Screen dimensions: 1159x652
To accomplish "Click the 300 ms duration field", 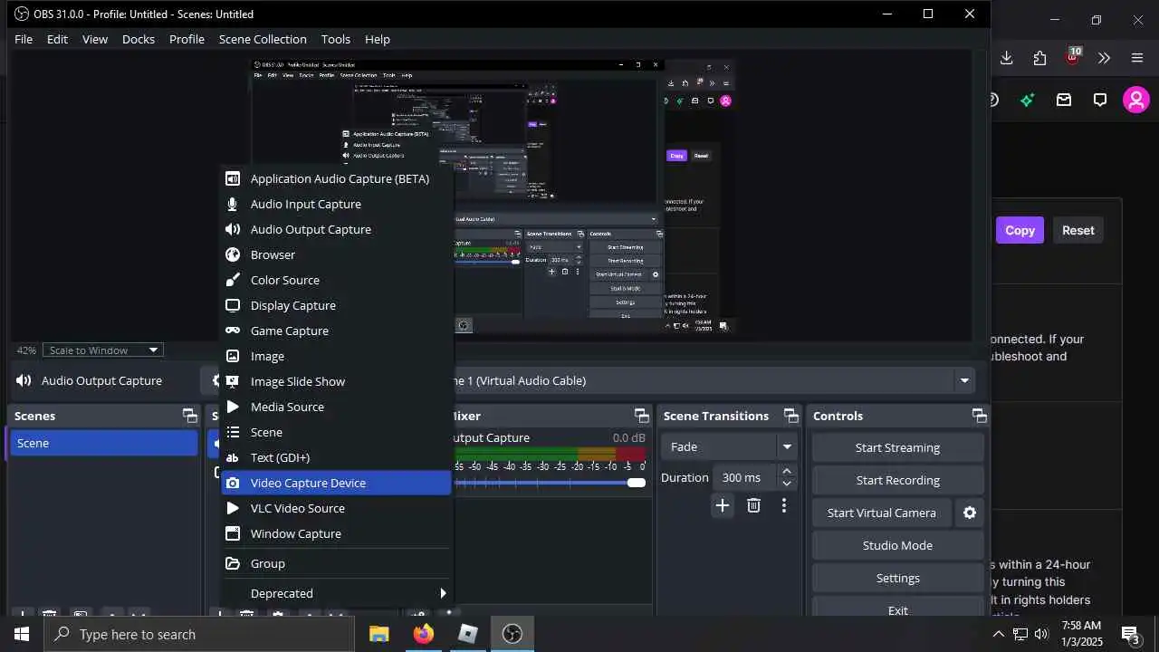I will click(746, 477).
